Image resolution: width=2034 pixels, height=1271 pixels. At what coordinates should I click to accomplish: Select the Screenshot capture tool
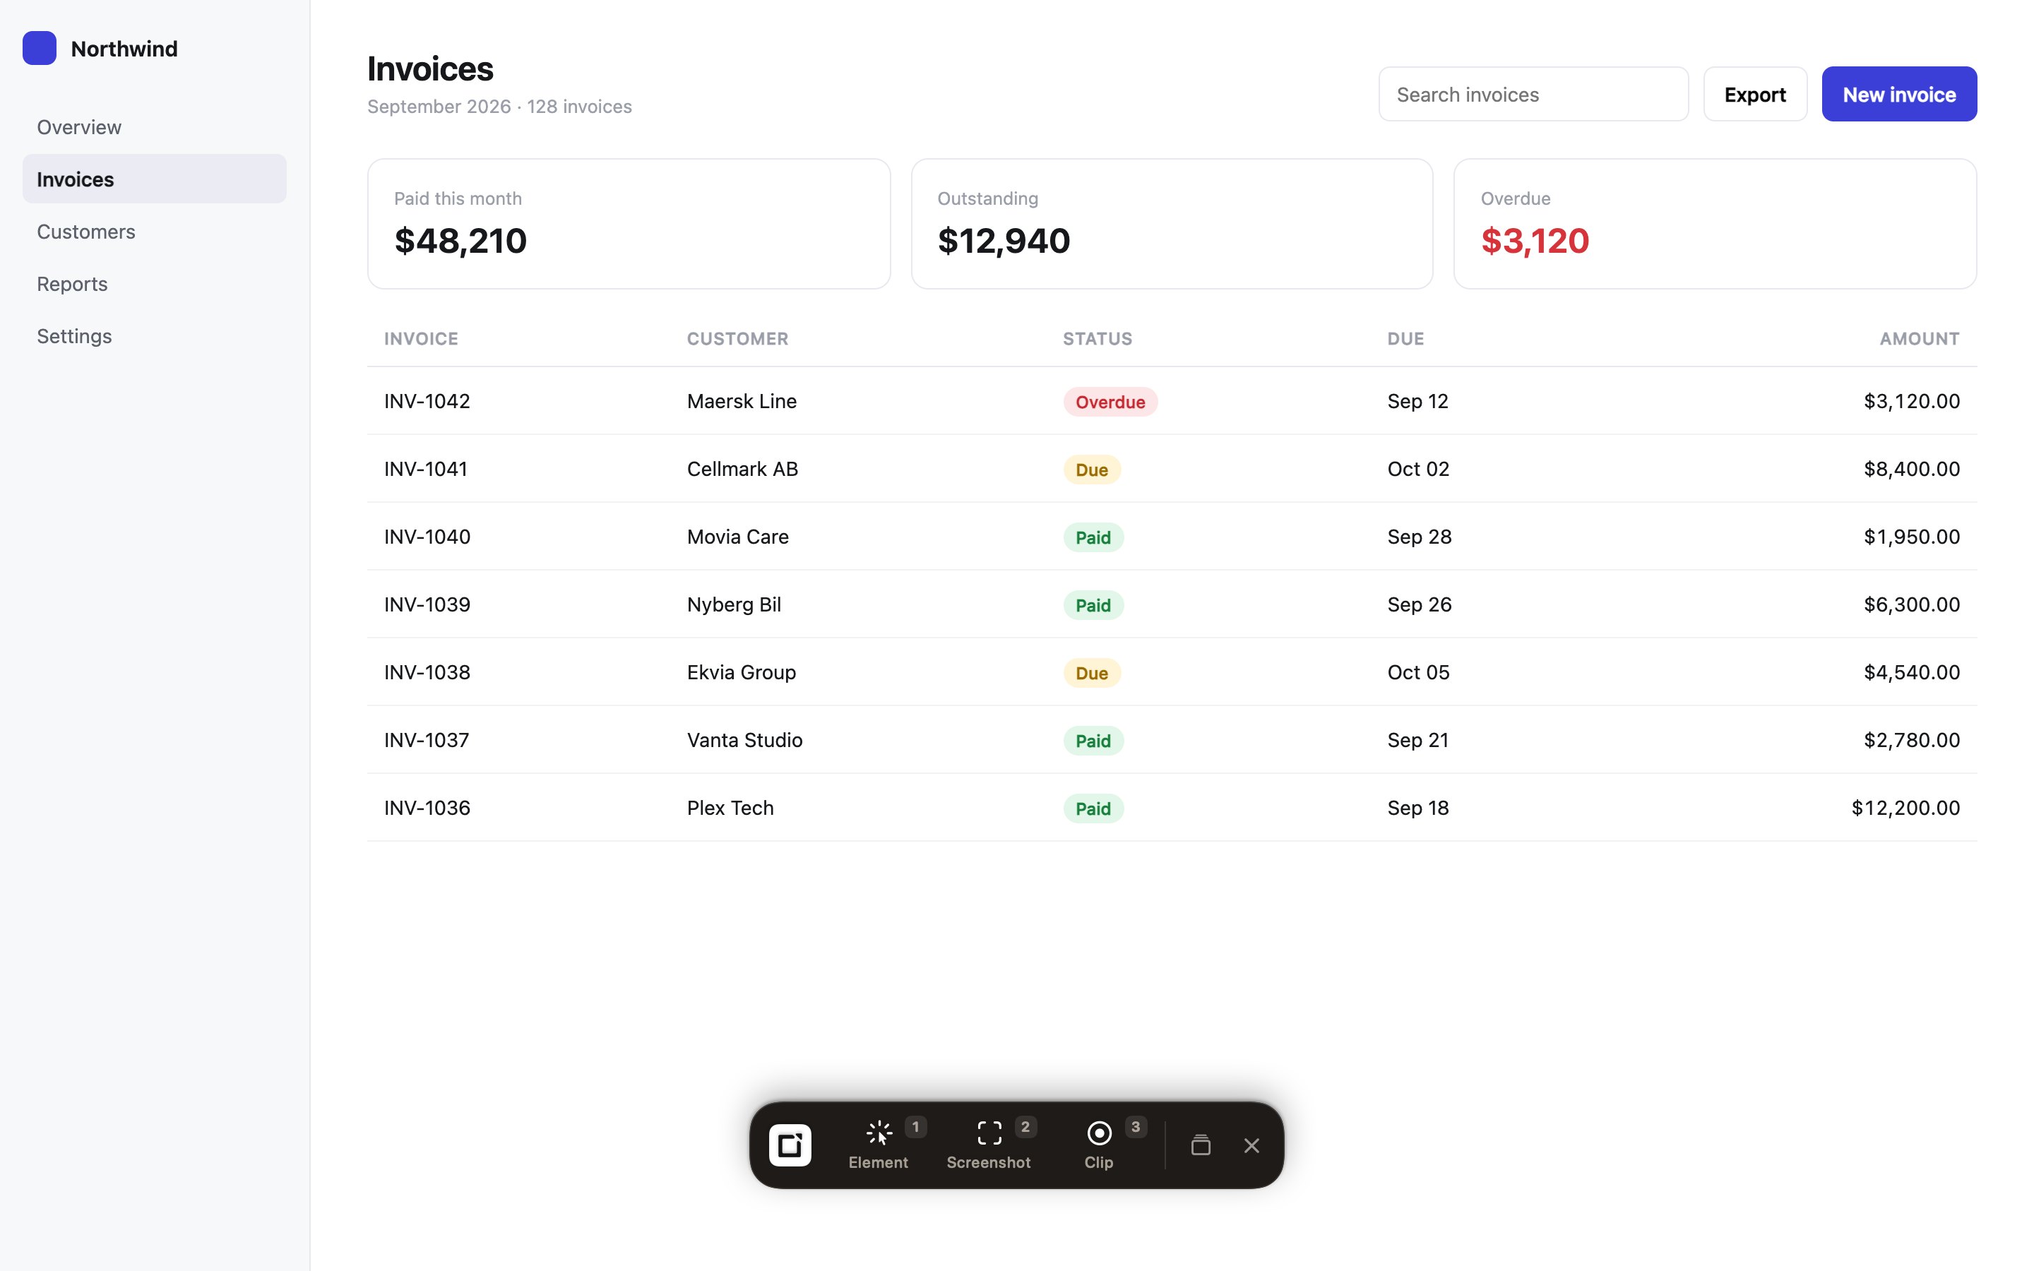[x=989, y=1145]
